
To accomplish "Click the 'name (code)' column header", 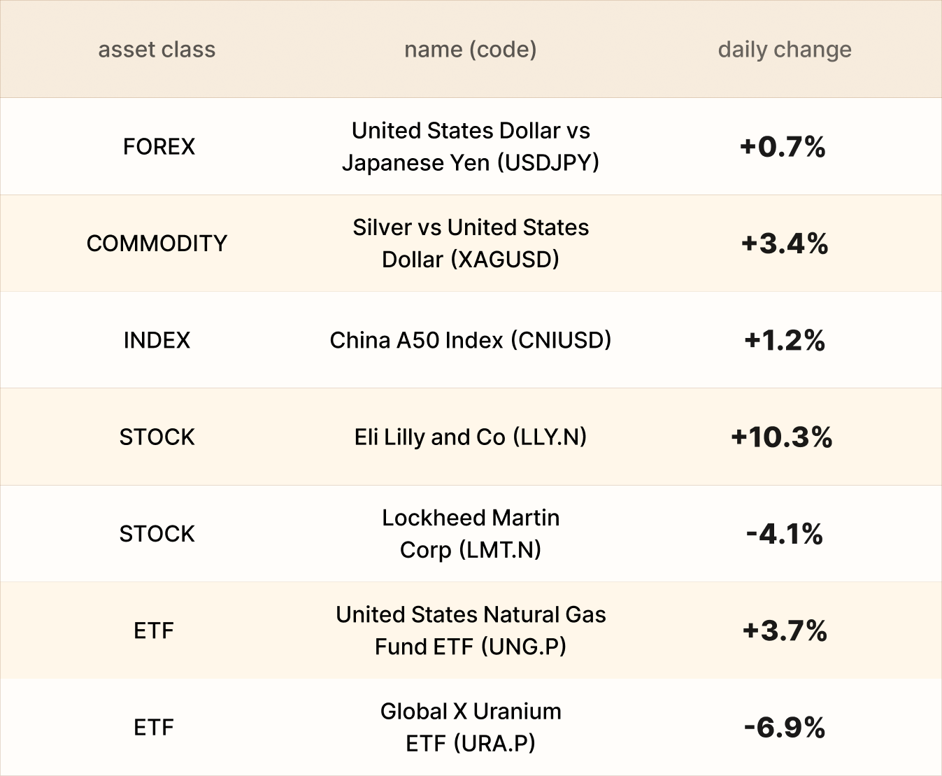I will click(471, 50).
